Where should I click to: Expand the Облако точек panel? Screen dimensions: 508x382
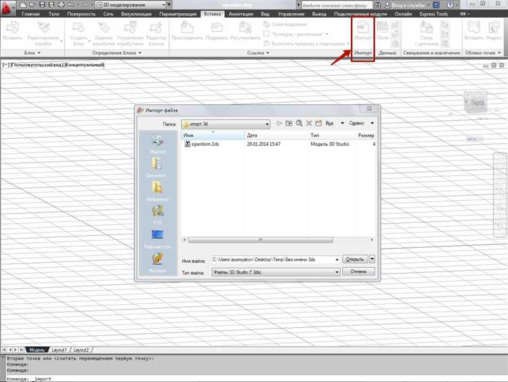point(483,52)
